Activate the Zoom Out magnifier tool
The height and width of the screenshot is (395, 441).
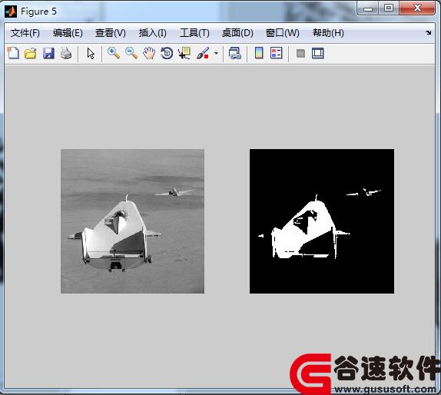(x=131, y=53)
